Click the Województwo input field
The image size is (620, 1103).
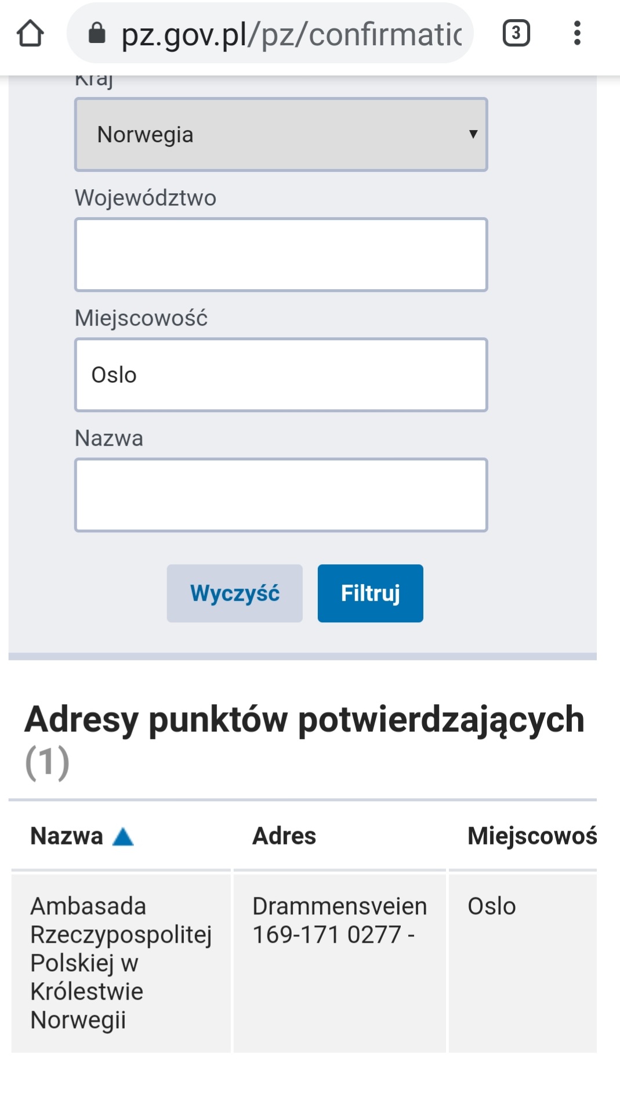pyautogui.click(x=281, y=254)
